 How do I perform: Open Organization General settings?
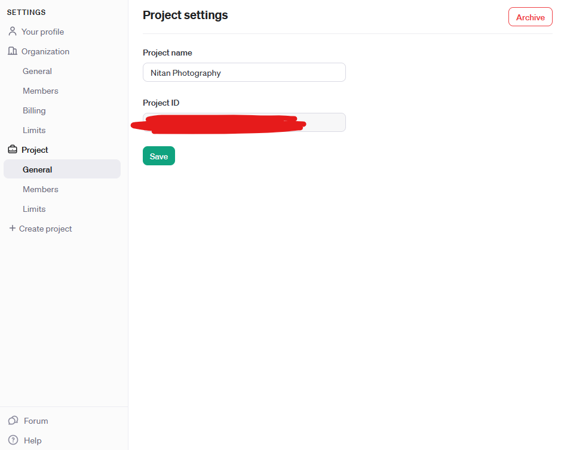click(x=37, y=71)
